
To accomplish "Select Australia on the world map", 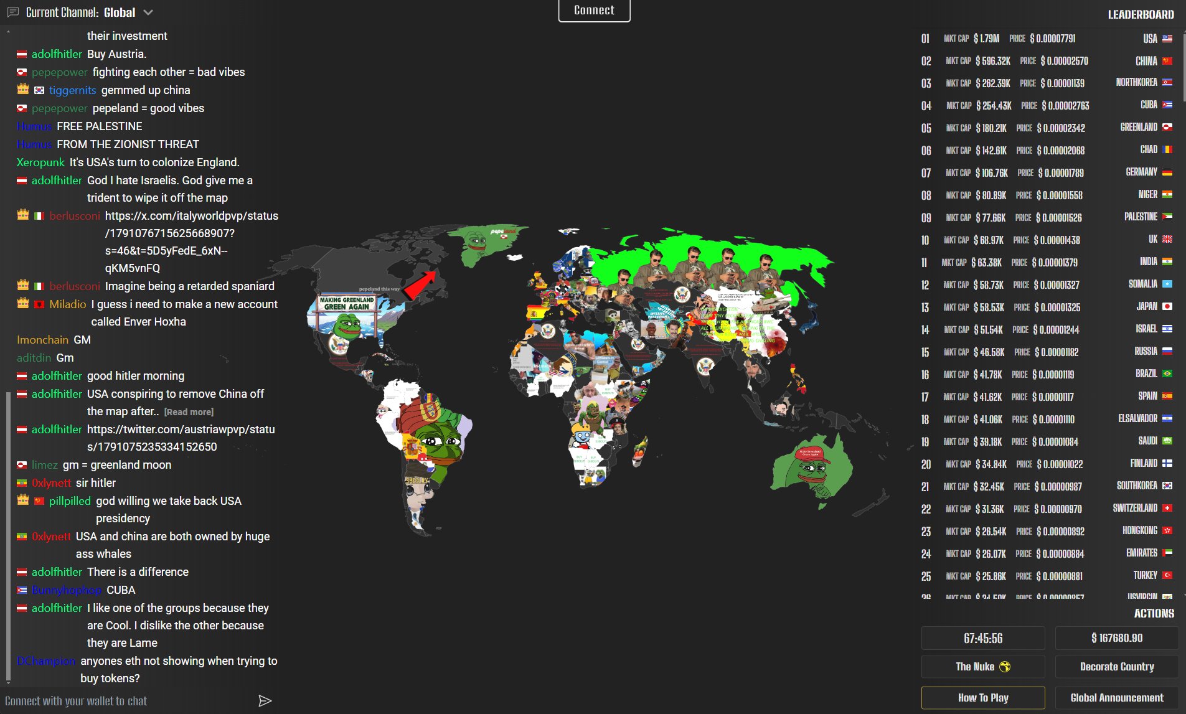I will pyautogui.click(x=812, y=468).
